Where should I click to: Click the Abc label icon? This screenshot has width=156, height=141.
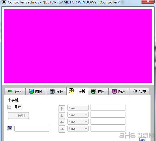[10, 128]
